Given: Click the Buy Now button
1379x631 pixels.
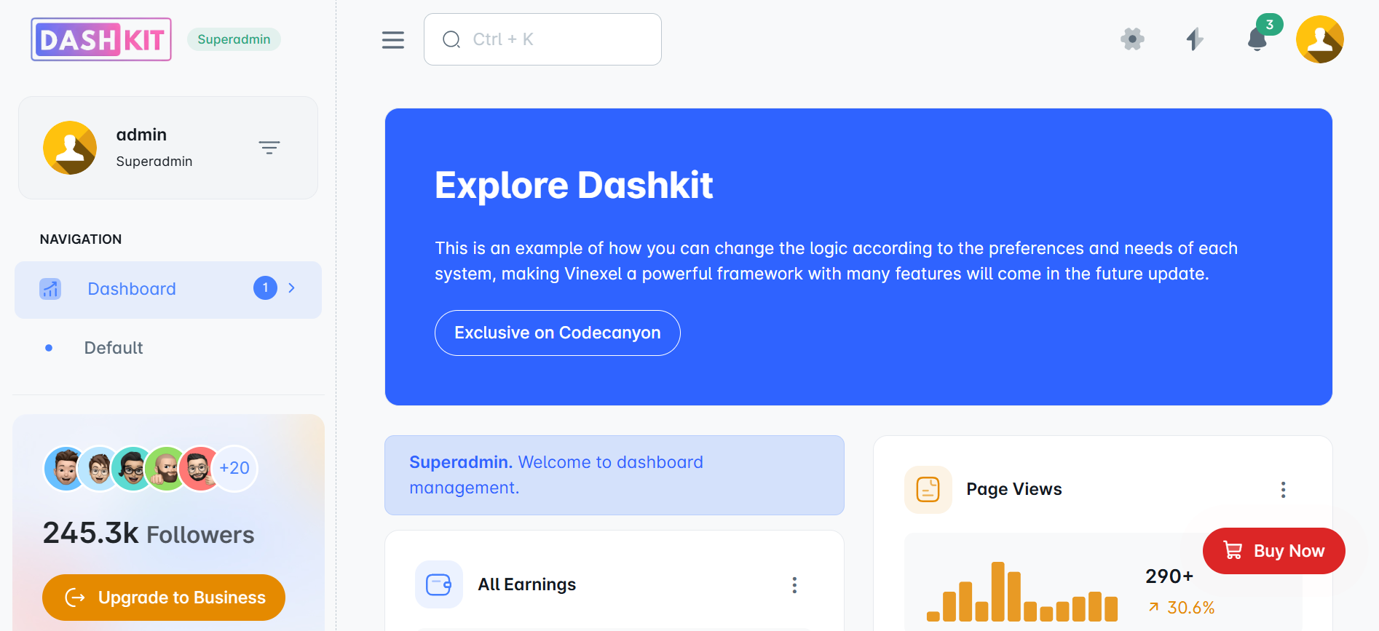Looking at the screenshot, I should 1274,551.
